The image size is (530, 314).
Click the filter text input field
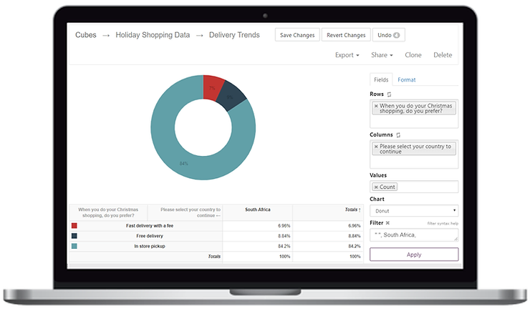tap(413, 235)
